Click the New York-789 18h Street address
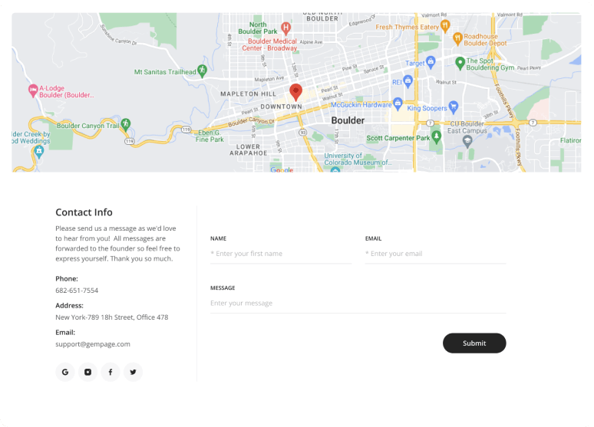The height and width of the screenshot is (427, 594). point(112,317)
